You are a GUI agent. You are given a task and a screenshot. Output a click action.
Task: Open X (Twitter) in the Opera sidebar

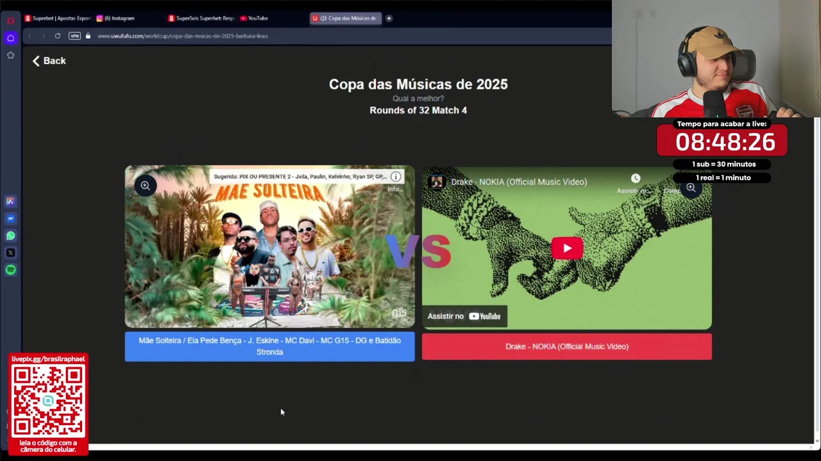coord(10,253)
